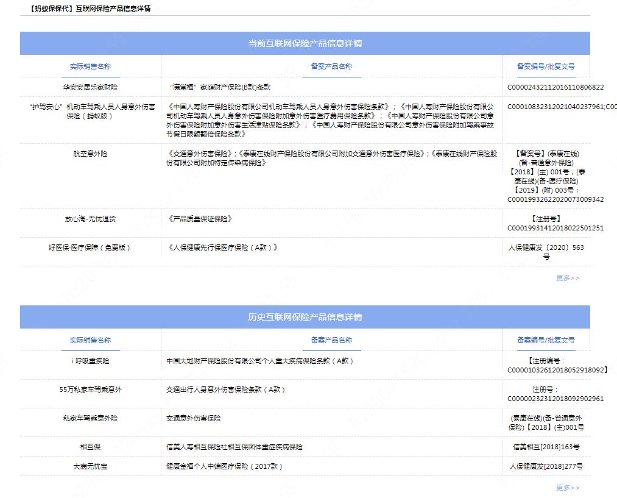Click 备案编号/批复文号 header in the 当前互联网保险产品信息详情 table
This screenshot has height=498, width=617.
[546, 66]
